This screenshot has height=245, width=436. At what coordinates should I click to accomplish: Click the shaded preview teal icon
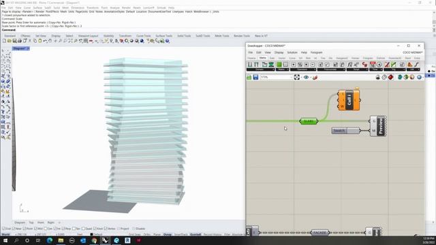(400, 77)
